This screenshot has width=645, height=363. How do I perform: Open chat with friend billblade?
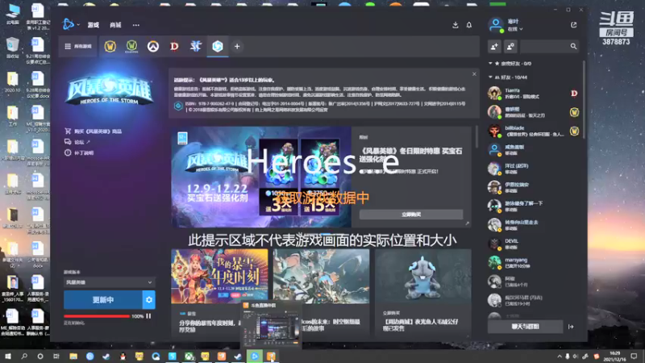coord(533,131)
